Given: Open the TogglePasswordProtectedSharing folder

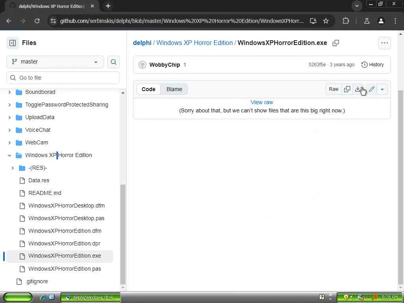Looking at the screenshot, I should (67, 105).
